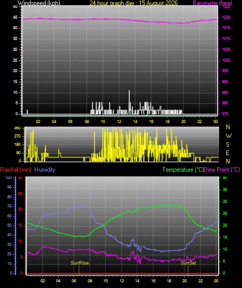Click the green "Temperature (°C)" legend label

pyautogui.click(x=183, y=170)
